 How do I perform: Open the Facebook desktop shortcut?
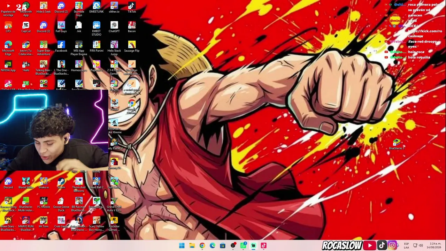[61, 47]
